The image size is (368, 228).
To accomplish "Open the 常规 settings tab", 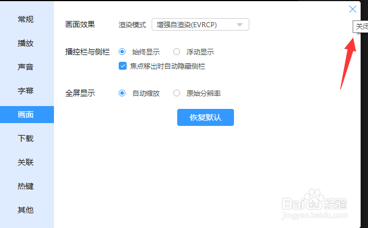I will coord(26,19).
